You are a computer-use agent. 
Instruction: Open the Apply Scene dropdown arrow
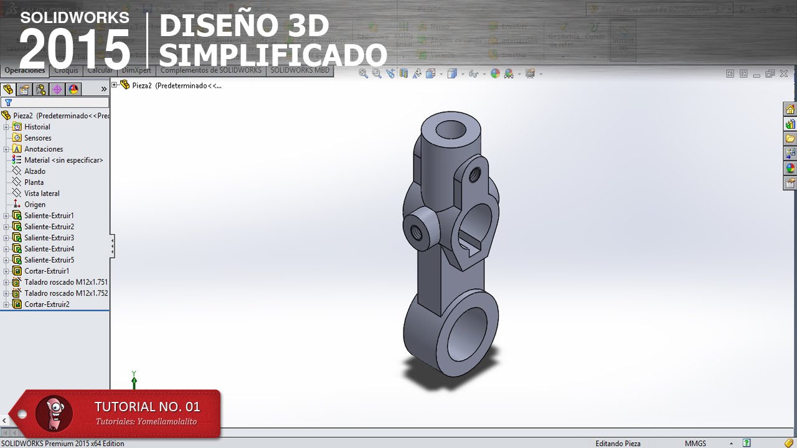click(x=519, y=74)
